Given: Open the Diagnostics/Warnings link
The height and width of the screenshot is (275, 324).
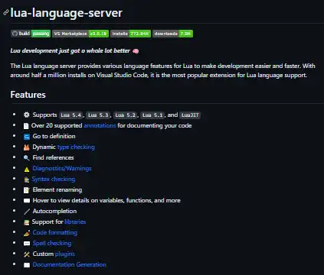Looking at the screenshot, I should pos(62,168).
